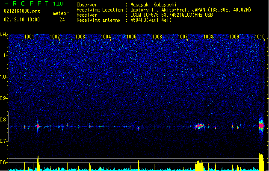Select observer name Masayuki Kobayashi
The width and height of the screenshot is (269, 171).
click(154, 5)
